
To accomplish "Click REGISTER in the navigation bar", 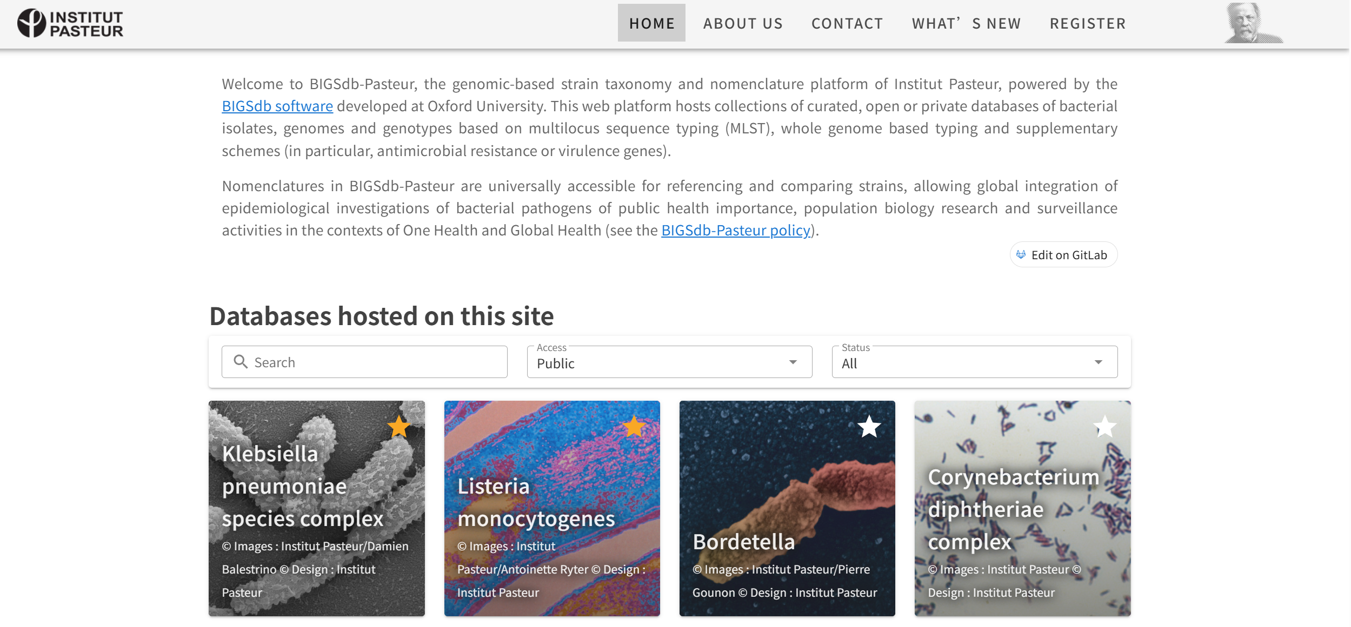I will [x=1088, y=23].
